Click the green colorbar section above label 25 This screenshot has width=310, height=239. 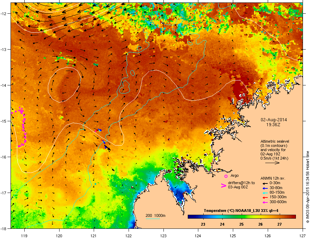(x=241, y=217)
